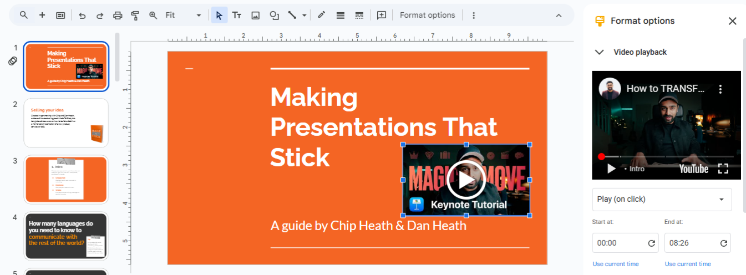
Task: Open the zoom Fit dropdown
Action: coord(182,16)
